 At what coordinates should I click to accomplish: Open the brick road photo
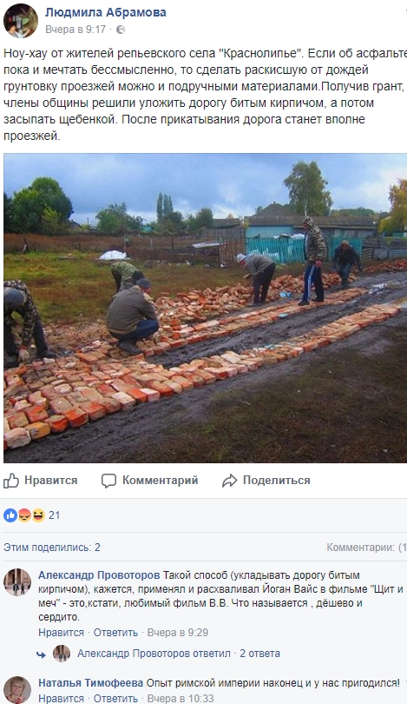[206, 308]
